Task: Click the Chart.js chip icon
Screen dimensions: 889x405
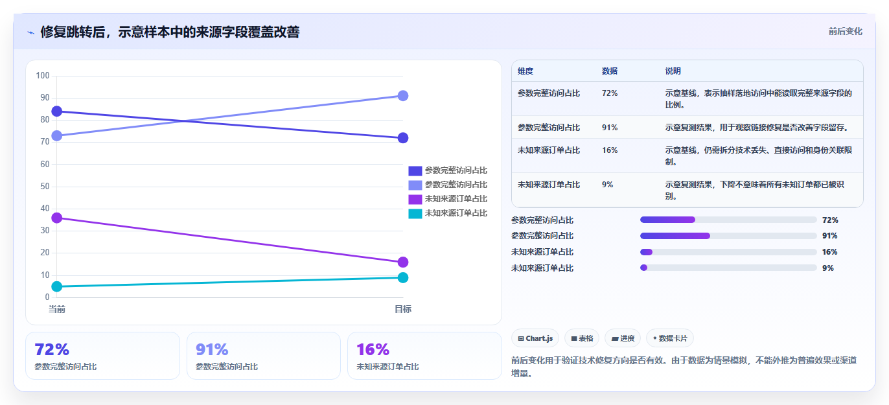Action: [x=520, y=338]
